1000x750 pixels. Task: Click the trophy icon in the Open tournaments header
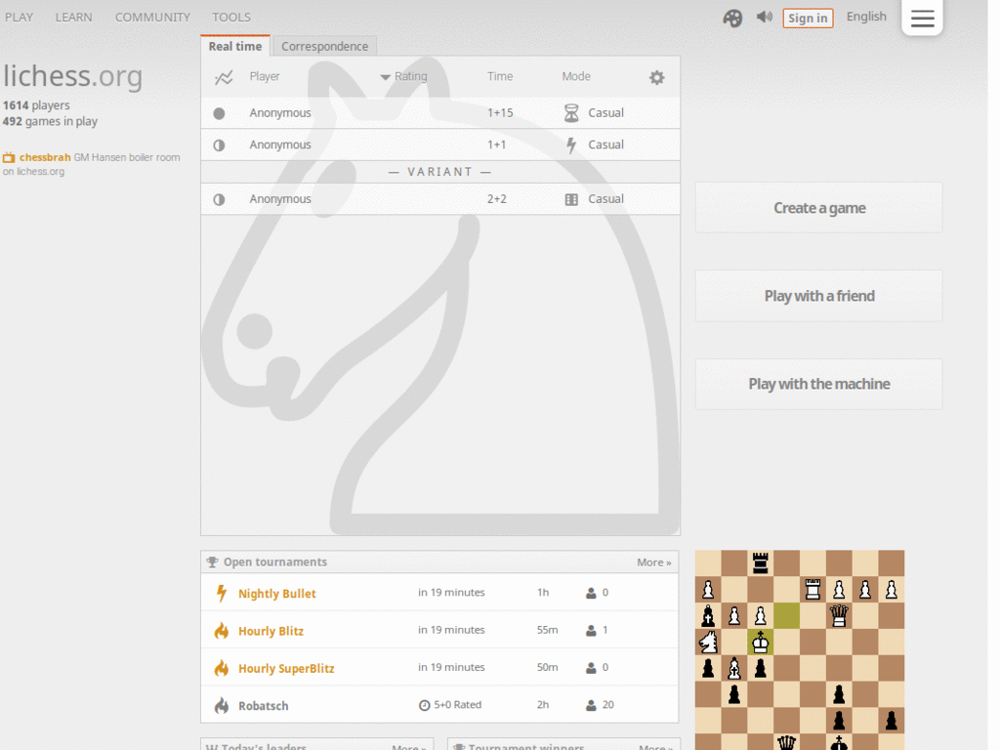coord(212,562)
